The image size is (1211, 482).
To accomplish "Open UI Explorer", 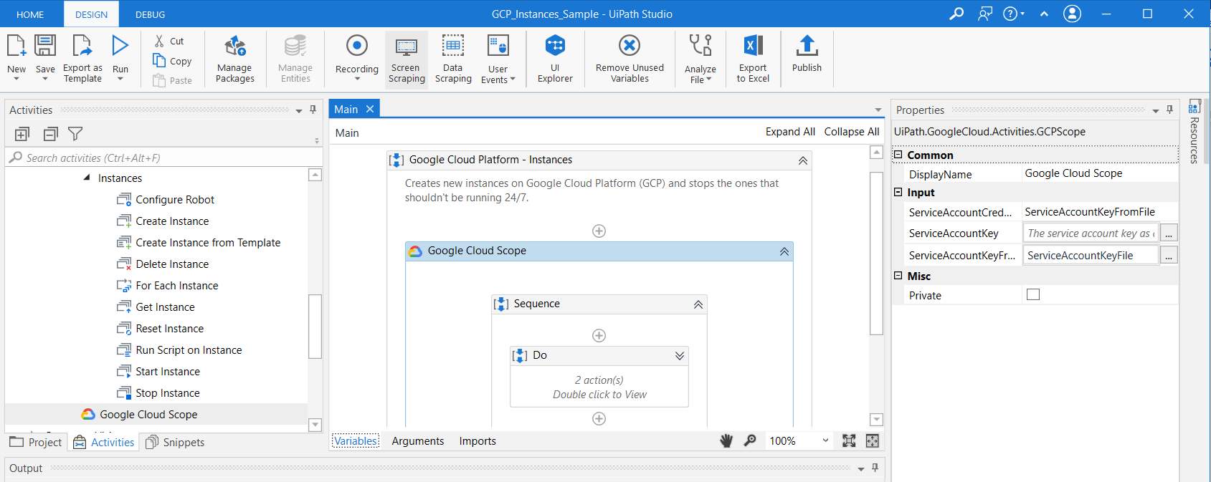I will tap(555, 59).
